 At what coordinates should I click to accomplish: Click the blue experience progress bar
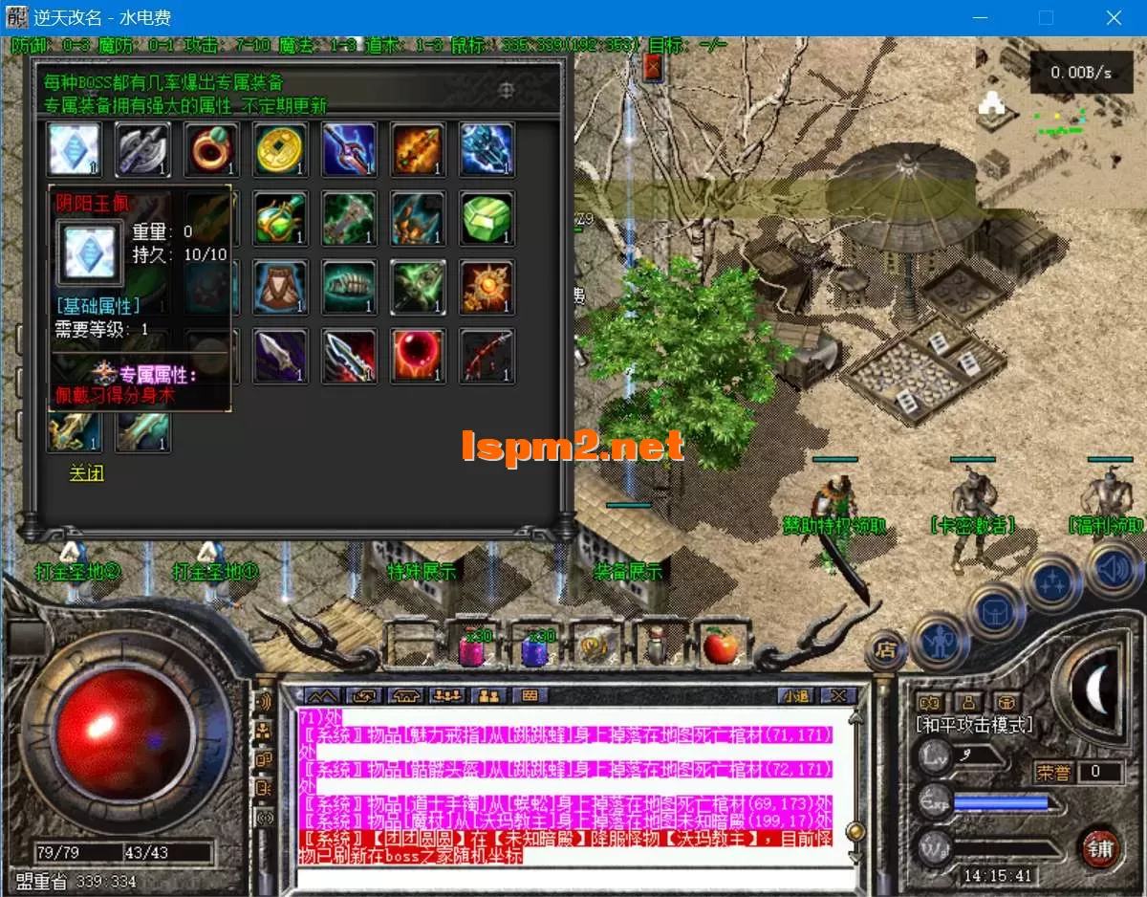(x=1000, y=802)
